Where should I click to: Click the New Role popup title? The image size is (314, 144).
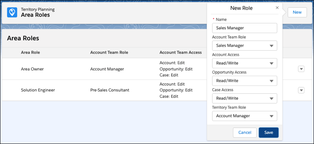pos(241,8)
